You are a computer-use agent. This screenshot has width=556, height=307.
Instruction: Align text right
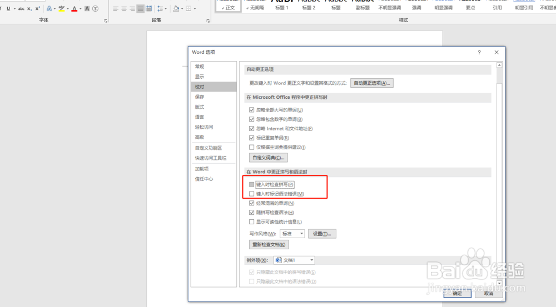pos(132,8)
